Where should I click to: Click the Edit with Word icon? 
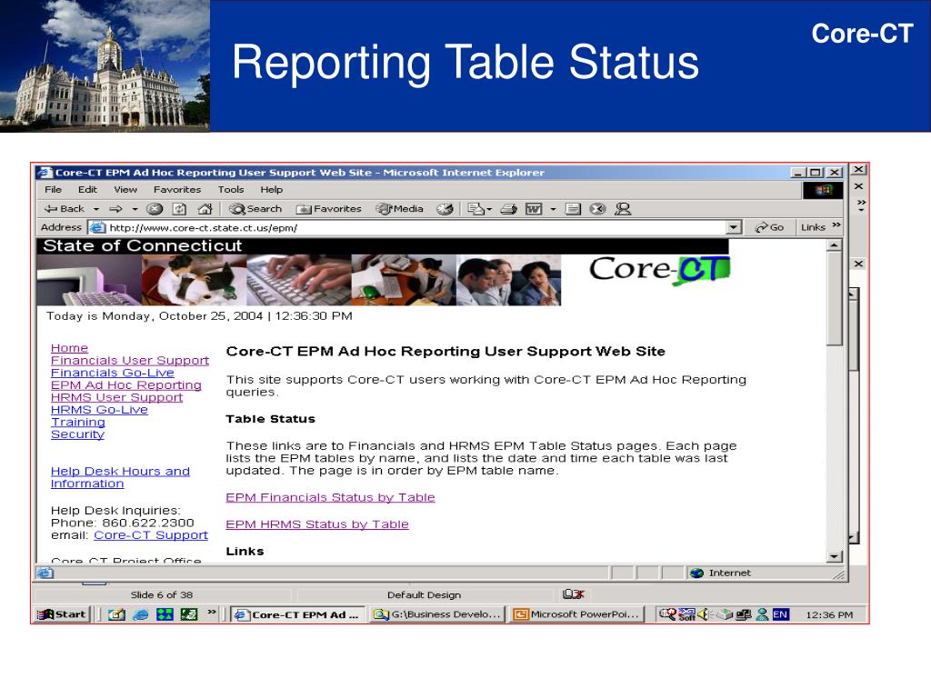[x=534, y=209]
